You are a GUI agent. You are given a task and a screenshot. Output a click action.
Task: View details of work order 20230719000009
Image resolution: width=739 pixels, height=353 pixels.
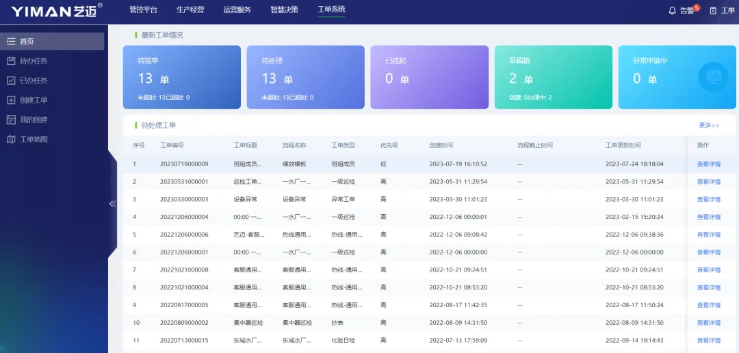tap(708, 164)
